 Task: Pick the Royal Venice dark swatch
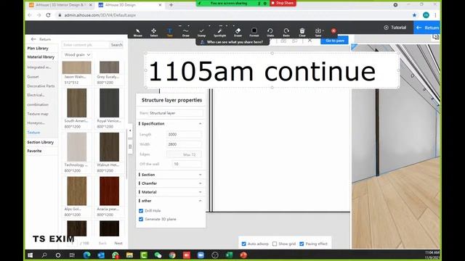click(109, 103)
